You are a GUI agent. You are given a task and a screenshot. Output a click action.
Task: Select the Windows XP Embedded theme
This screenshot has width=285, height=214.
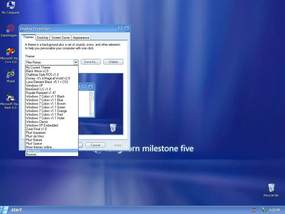click(x=52, y=125)
